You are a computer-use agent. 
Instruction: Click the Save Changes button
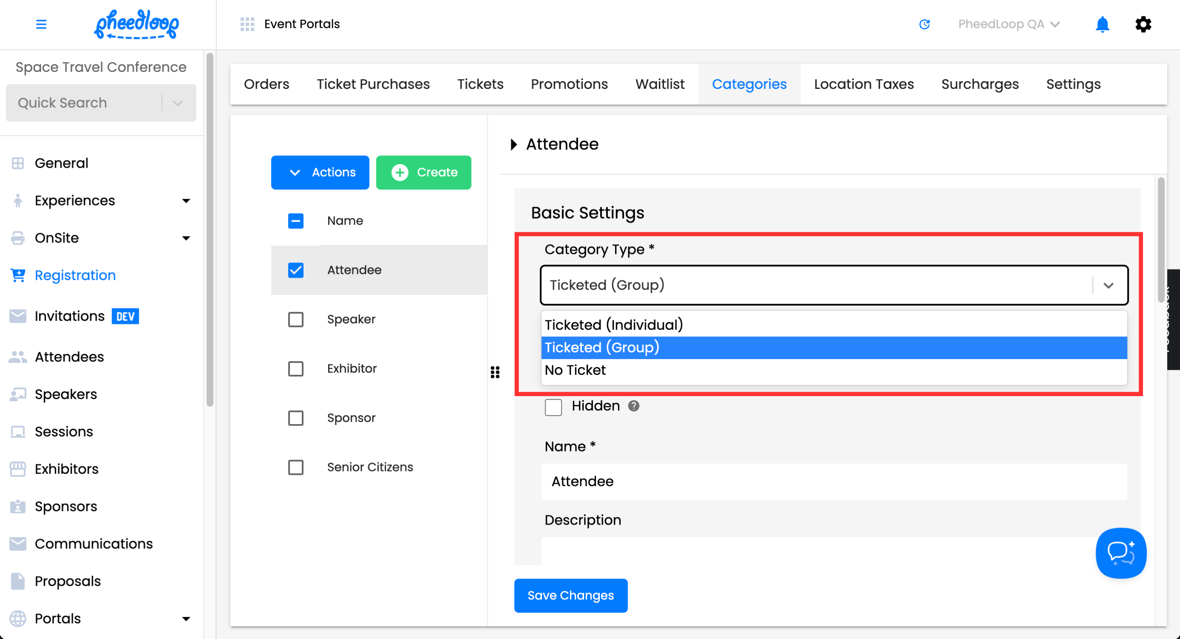(x=570, y=596)
